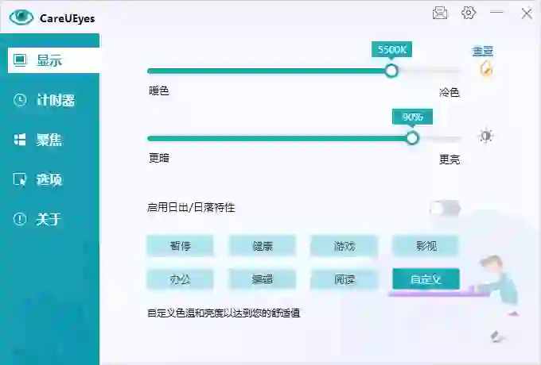Select the 暂停 pause preset

pyautogui.click(x=180, y=246)
